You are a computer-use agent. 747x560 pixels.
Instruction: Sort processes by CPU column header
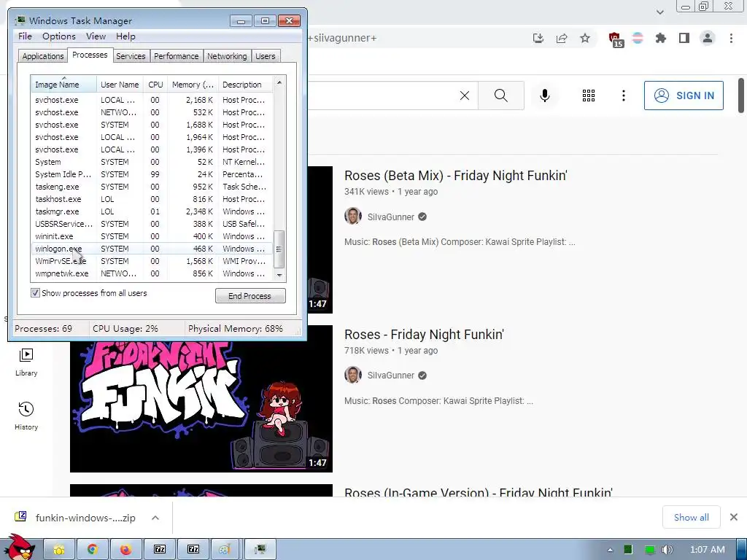coord(155,85)
